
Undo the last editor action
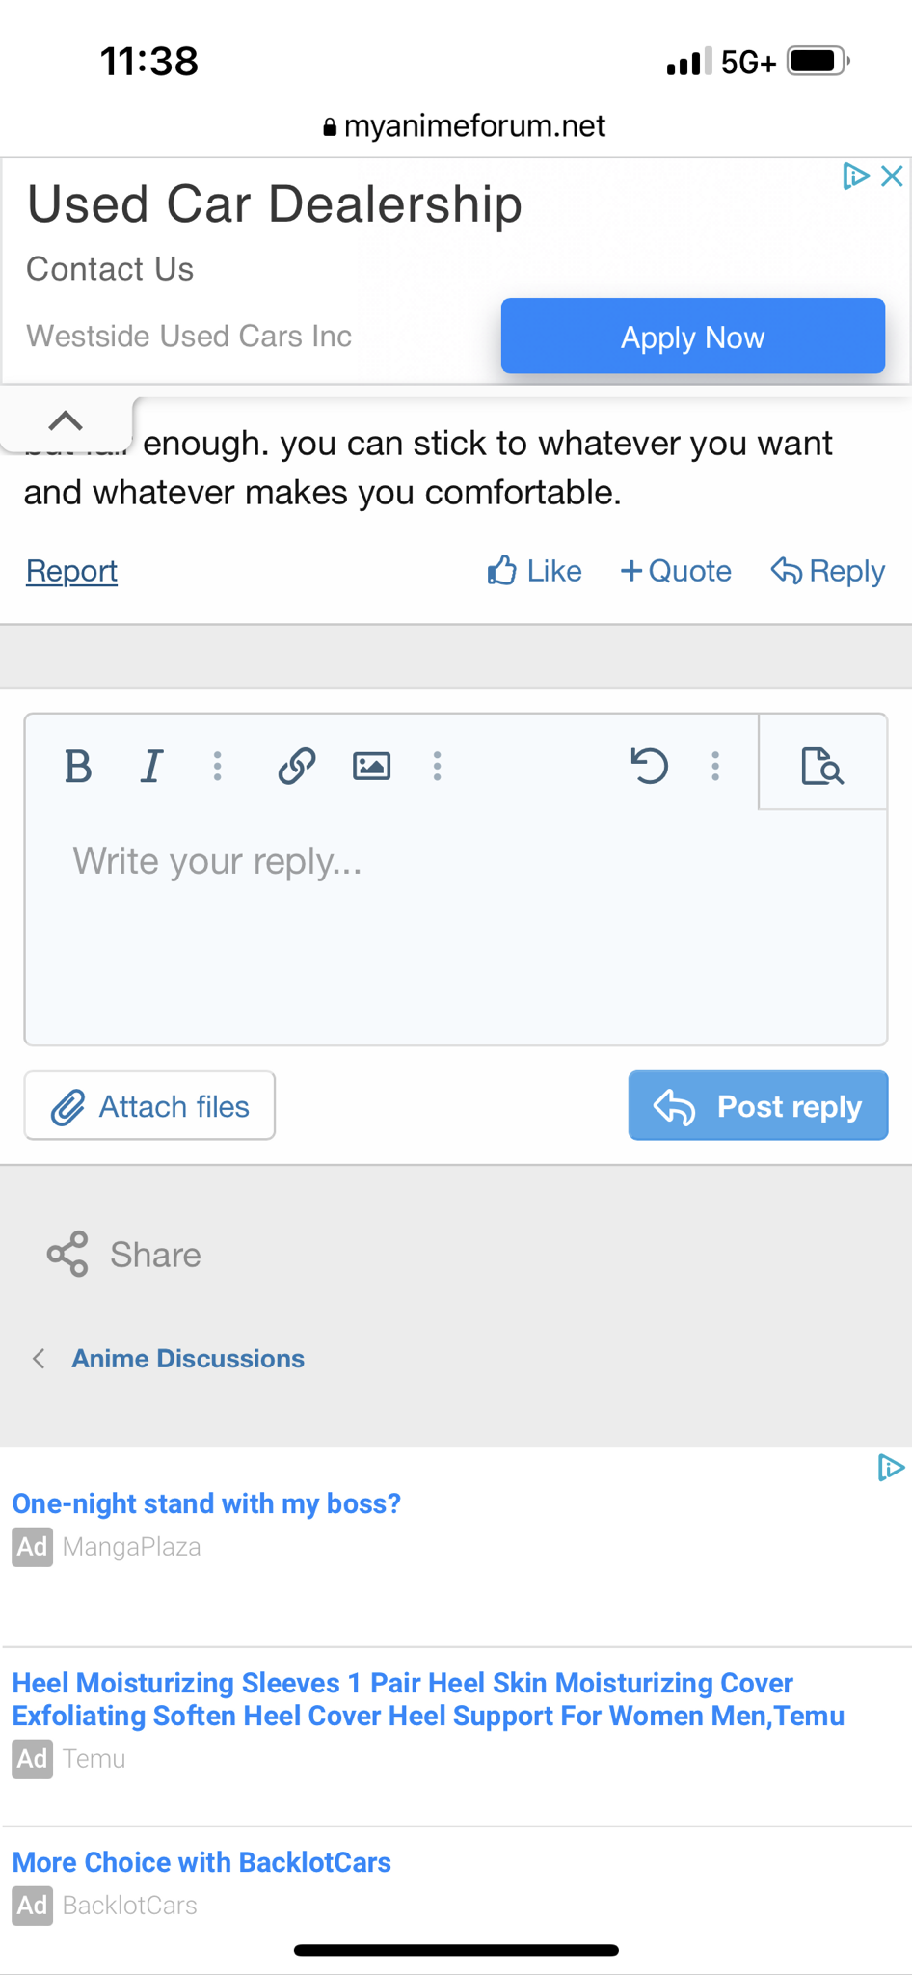click(650, 767)
